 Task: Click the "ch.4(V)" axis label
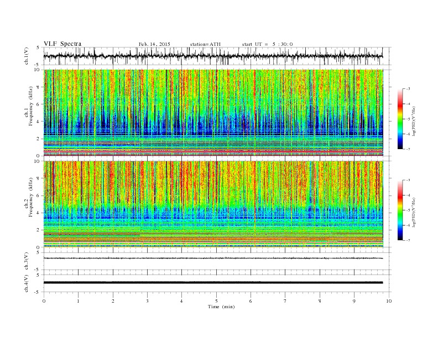tap(27, 283)
